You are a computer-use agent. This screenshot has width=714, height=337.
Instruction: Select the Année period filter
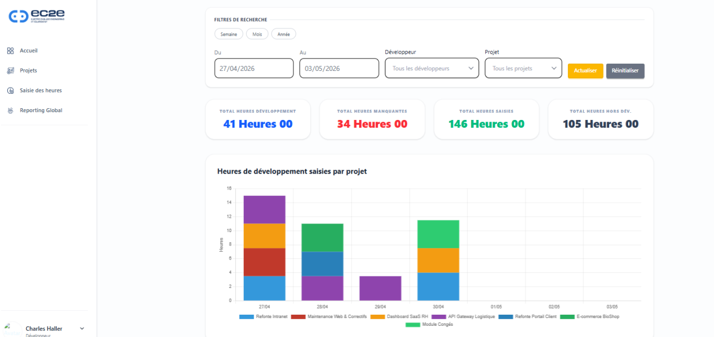coord(283,34)
